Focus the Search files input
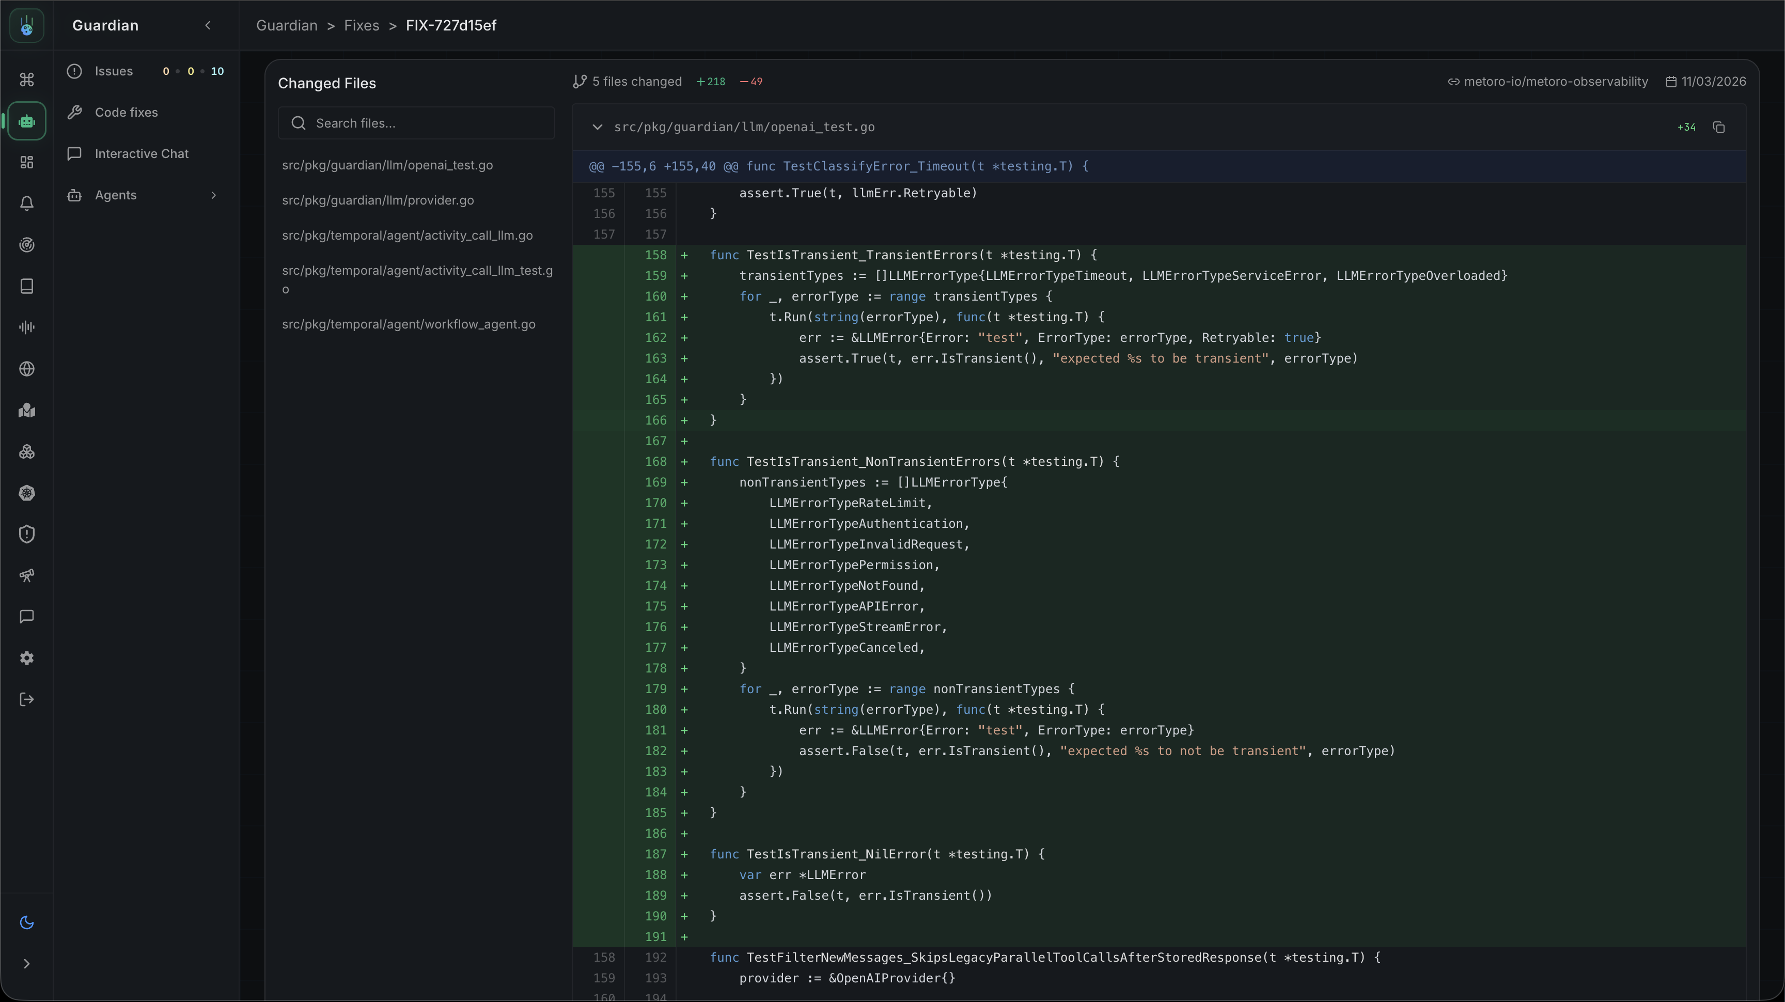This screenshot has width=1785, height=1002. click(x=426, y=123)
